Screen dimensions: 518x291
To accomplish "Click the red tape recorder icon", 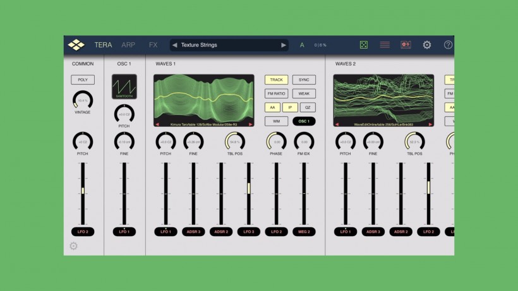I will point(406,45).
